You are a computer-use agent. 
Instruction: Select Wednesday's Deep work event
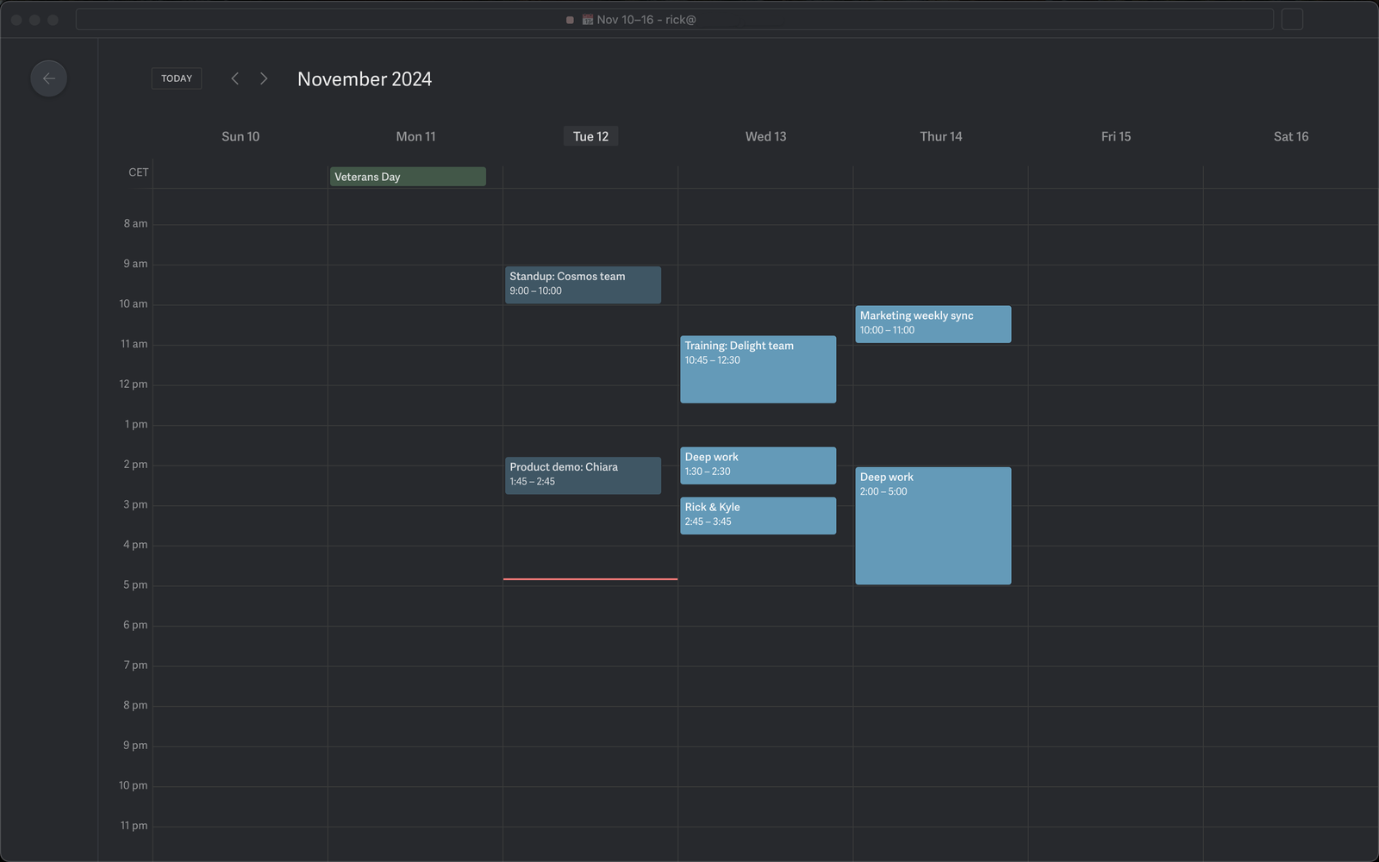point(758,465)
